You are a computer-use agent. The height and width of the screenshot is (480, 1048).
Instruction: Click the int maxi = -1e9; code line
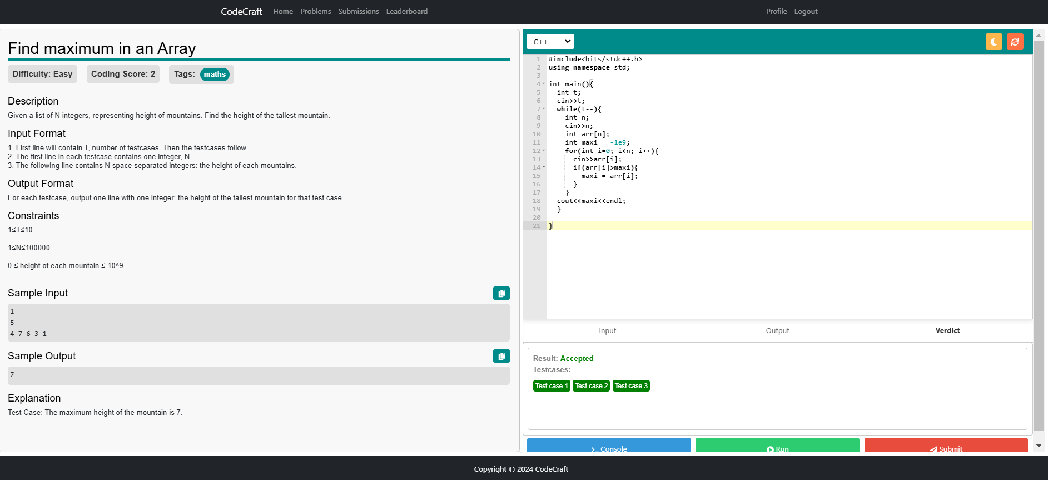[597, 142]
